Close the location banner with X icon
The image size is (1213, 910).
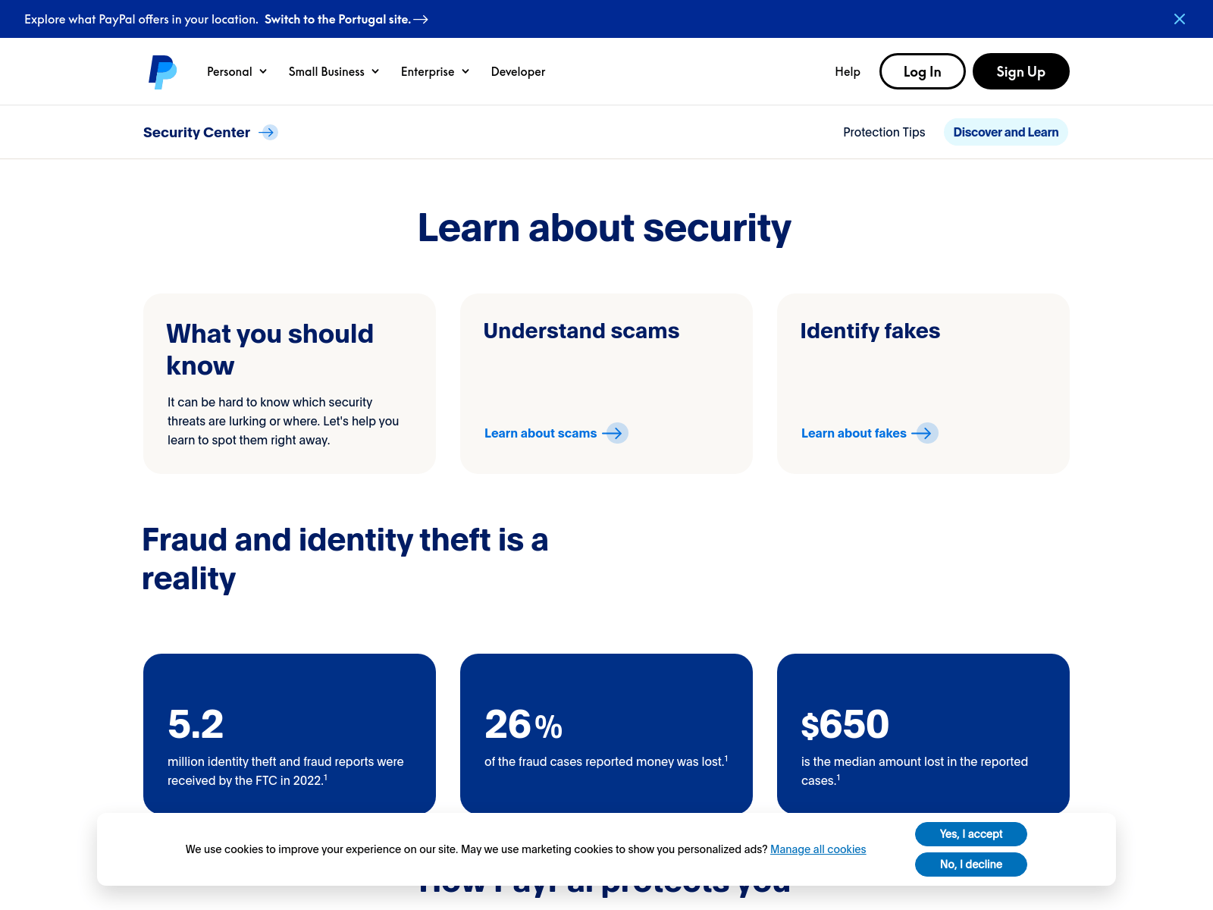(1180, 19)
